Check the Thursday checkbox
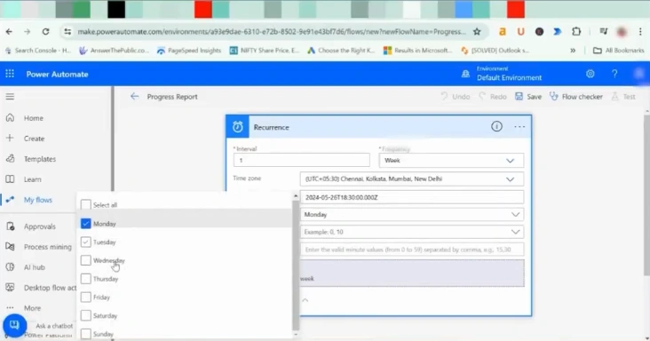The width and height of the screenshot is (650, 341). 85,279
